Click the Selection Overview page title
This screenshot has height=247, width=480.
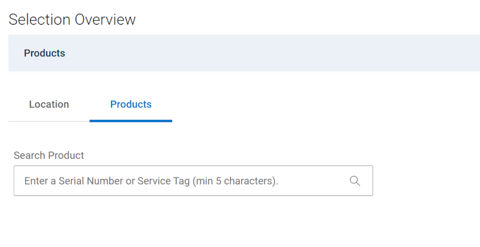72,19
